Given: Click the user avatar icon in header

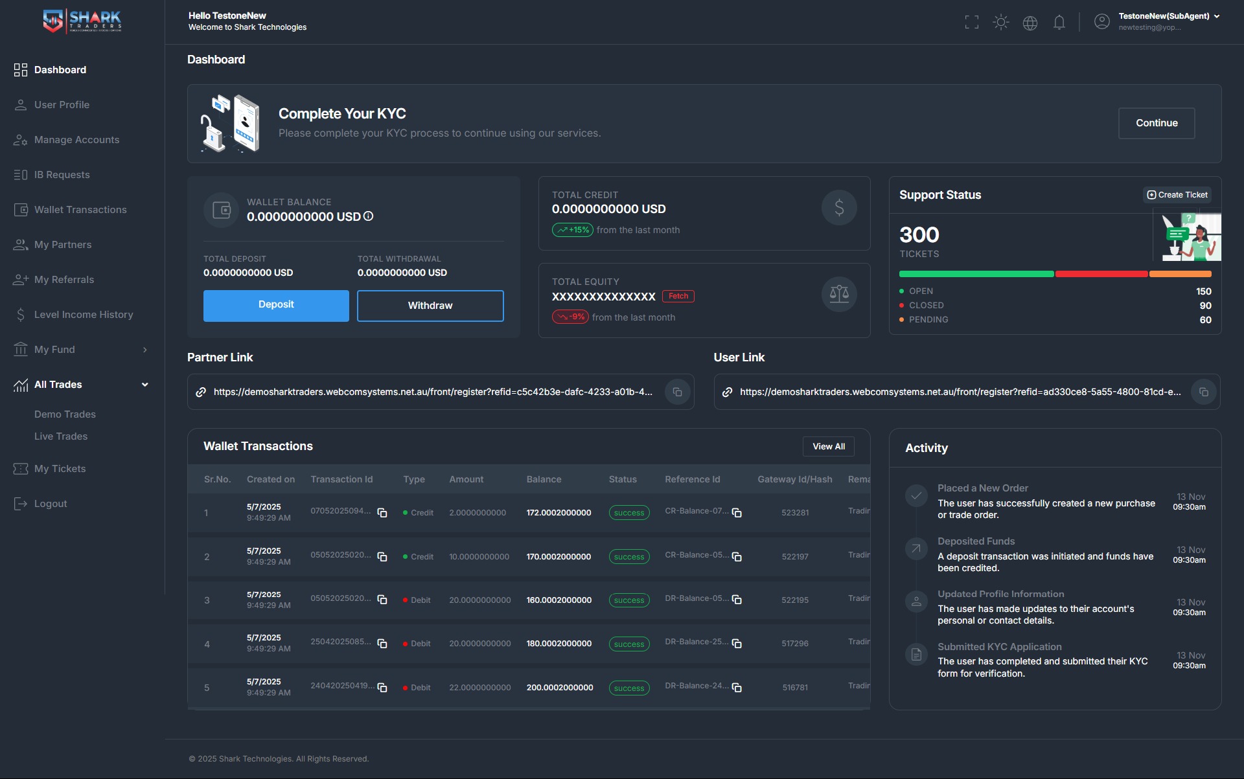Looking at the screenshot, I should coord(1101,22).
